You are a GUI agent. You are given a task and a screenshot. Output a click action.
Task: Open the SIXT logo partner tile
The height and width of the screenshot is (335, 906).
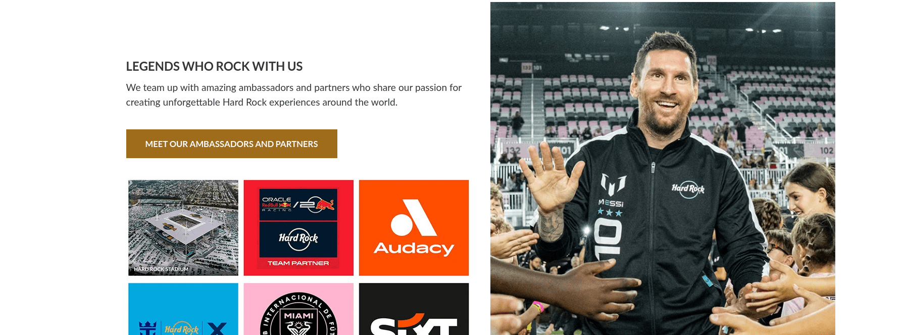tap(414, 309)
